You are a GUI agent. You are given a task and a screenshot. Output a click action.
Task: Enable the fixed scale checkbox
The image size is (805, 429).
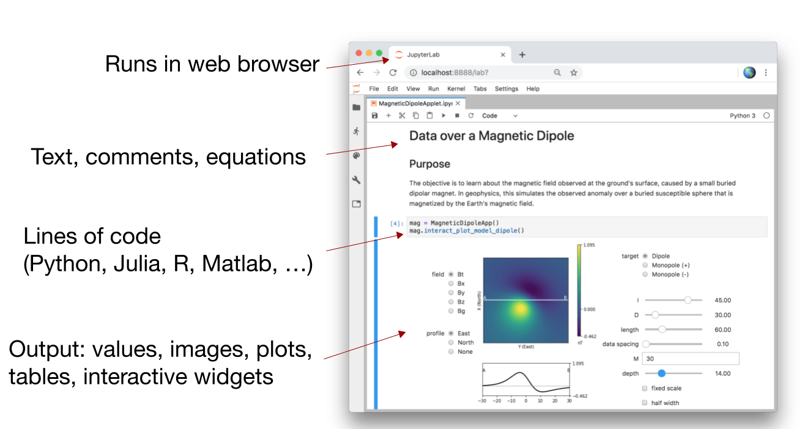coord(644,388)
